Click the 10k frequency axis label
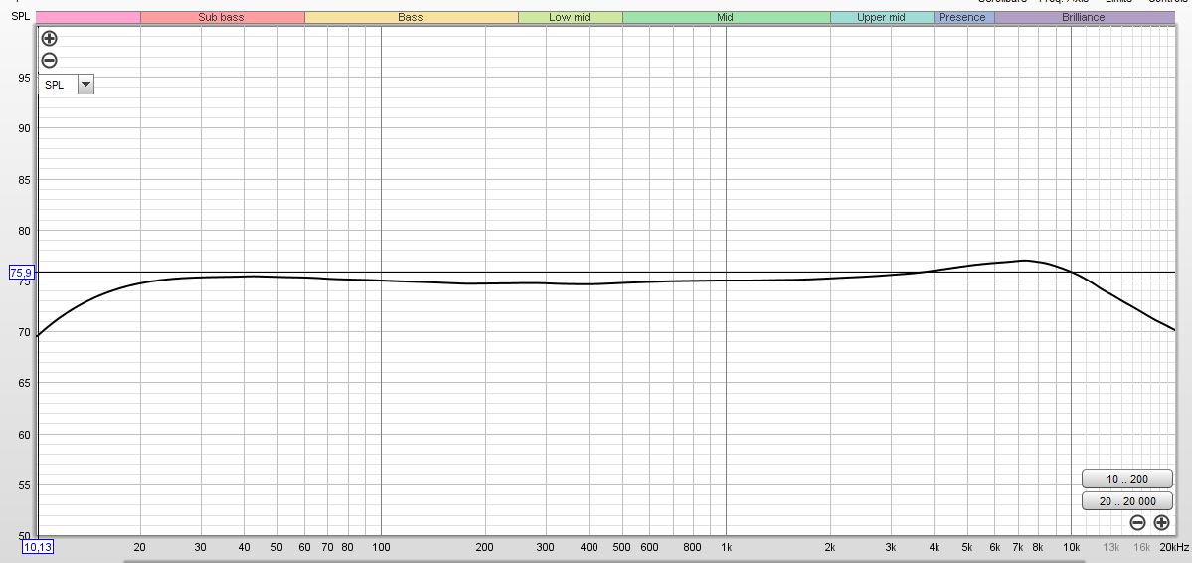This screenshot has width=1192, height=563. coord(1071,547)
